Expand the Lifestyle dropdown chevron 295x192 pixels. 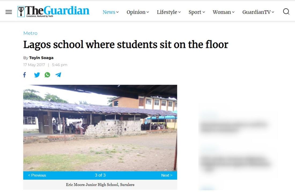tap(179, 12)
